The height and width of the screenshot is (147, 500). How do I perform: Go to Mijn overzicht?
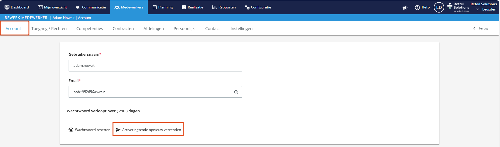pos(52,7)
